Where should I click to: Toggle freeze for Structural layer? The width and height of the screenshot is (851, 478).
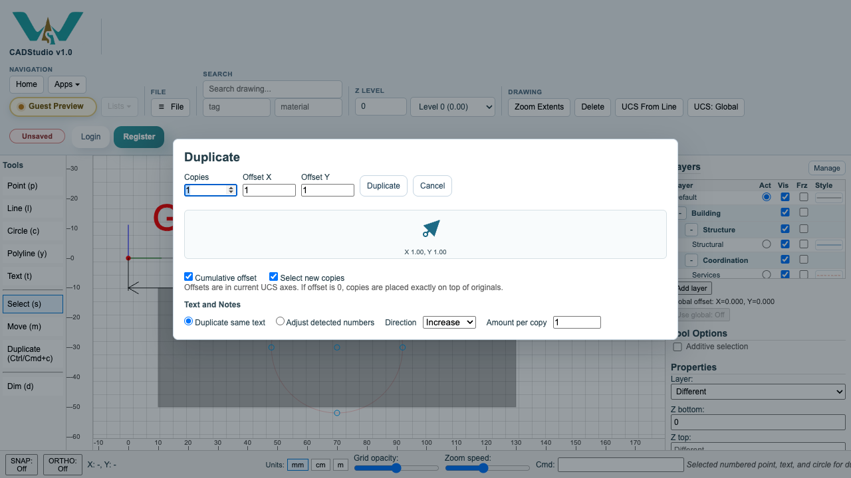804,244
